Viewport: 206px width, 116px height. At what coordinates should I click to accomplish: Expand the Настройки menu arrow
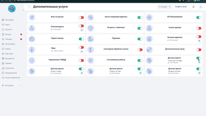point(21,86)
